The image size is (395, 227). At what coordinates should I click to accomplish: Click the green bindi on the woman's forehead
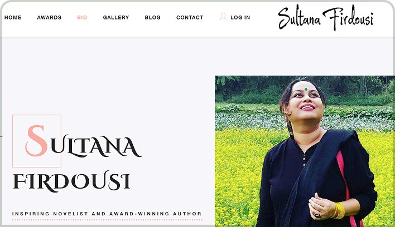click(x=306, y=89)
